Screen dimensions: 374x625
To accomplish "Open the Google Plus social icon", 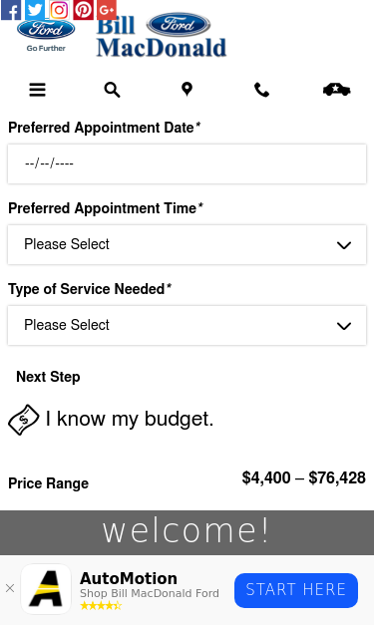I will (107, 10).
